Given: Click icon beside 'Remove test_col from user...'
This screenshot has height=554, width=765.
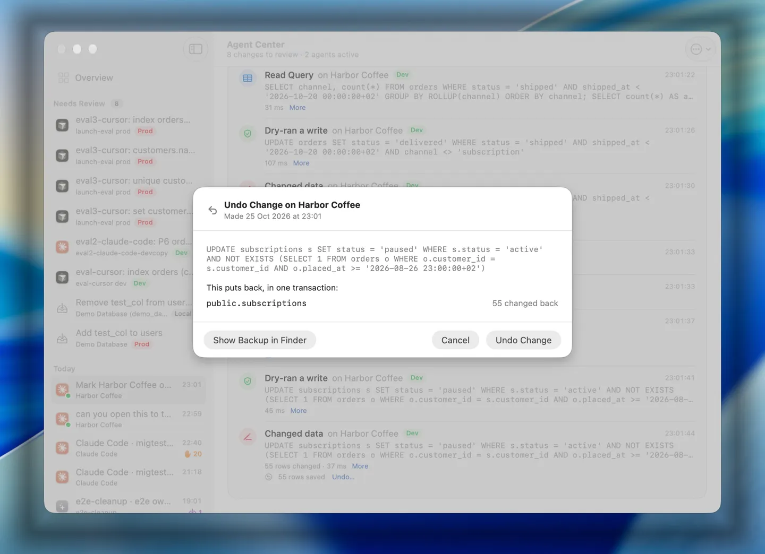Looking at the screenshot, I should [62, 308].
